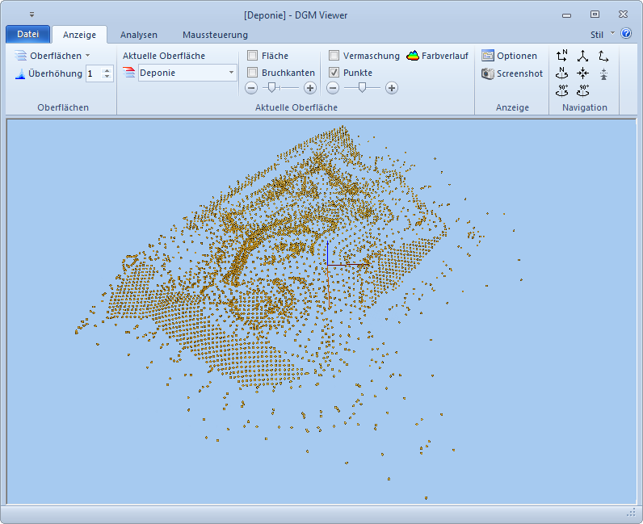Select the three-axis isometric view icon
The height and width of the screenshot is (524, 643).
point(582,56)
